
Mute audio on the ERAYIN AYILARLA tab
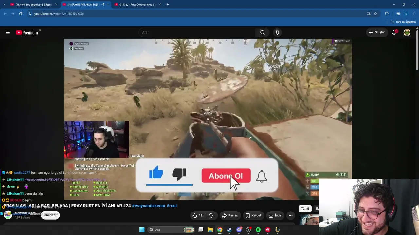(103, 5)
